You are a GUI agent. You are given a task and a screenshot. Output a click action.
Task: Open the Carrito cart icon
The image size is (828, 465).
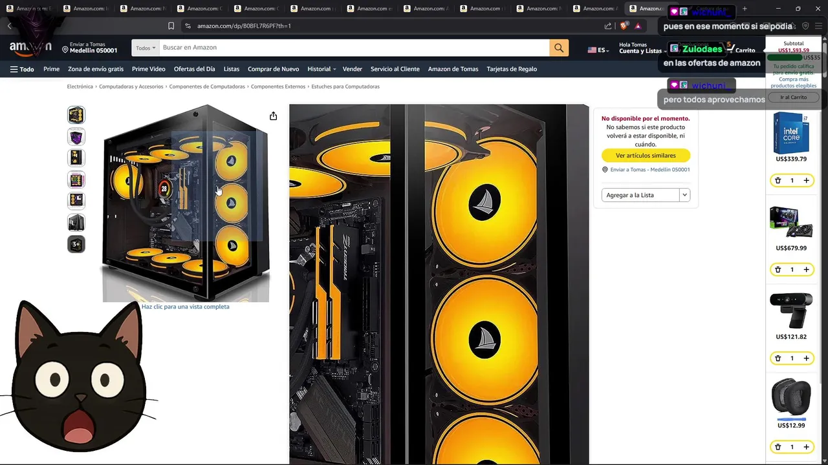point(740,48)
